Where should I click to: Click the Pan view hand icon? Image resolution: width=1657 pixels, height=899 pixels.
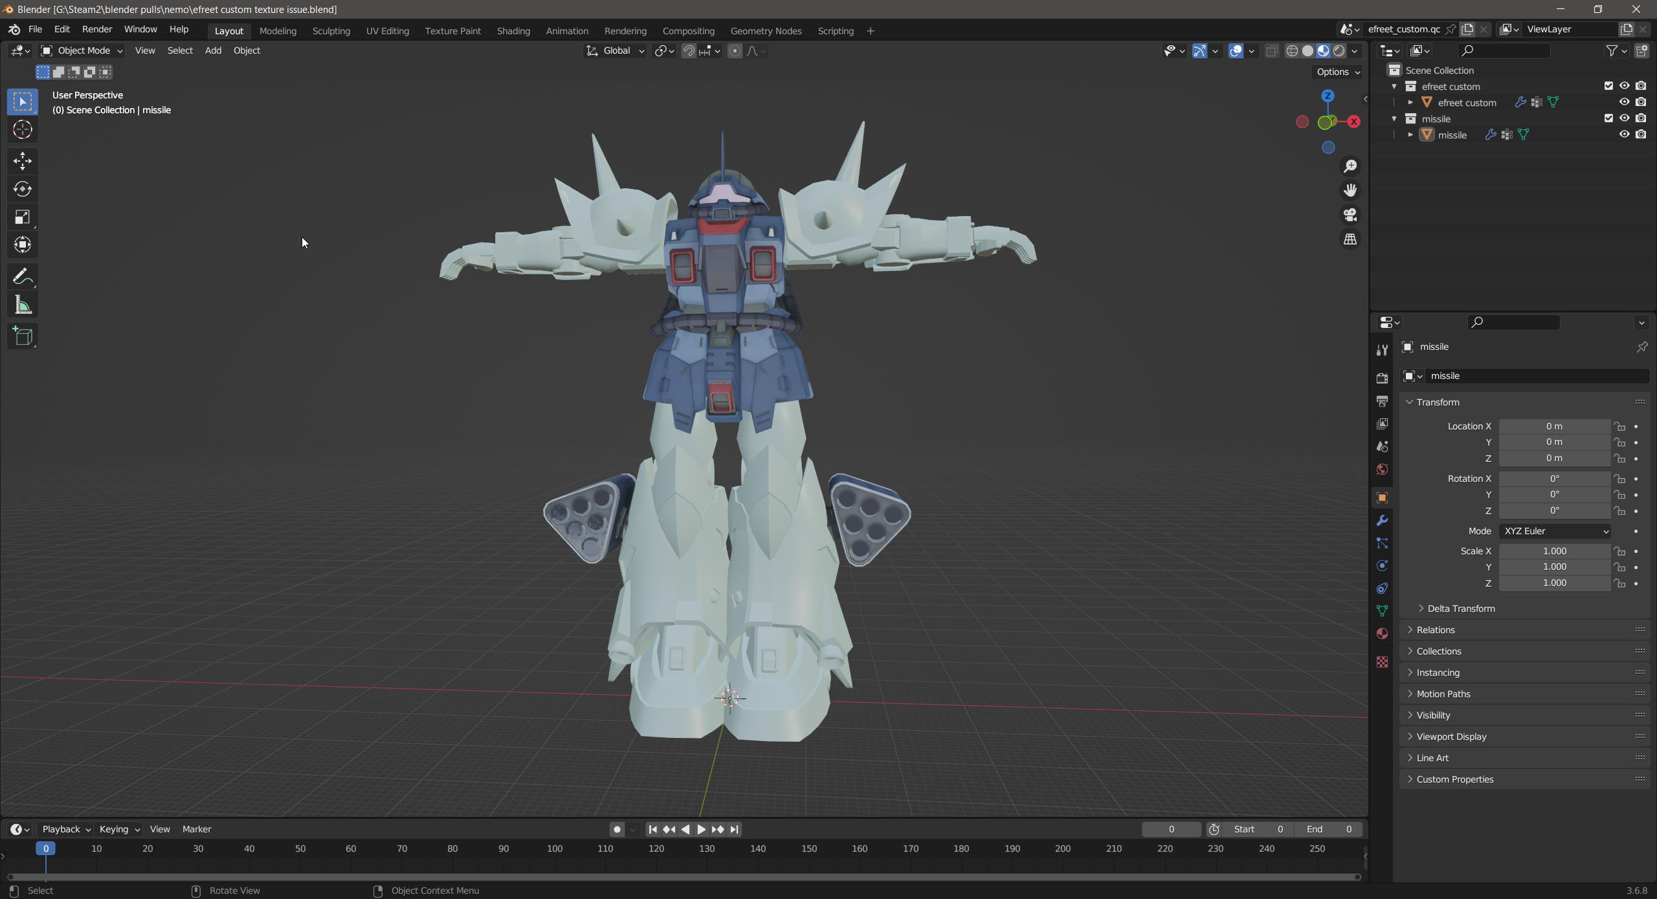1350,190
